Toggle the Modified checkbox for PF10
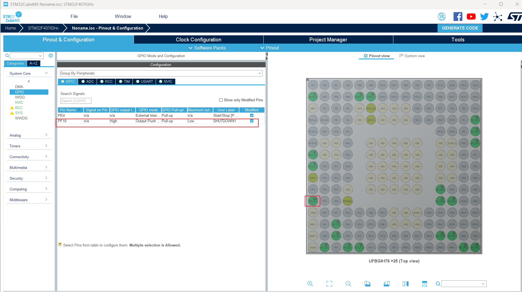Image resolution: width=522 pixels, height=292 pixels. (x=252, y=121)
